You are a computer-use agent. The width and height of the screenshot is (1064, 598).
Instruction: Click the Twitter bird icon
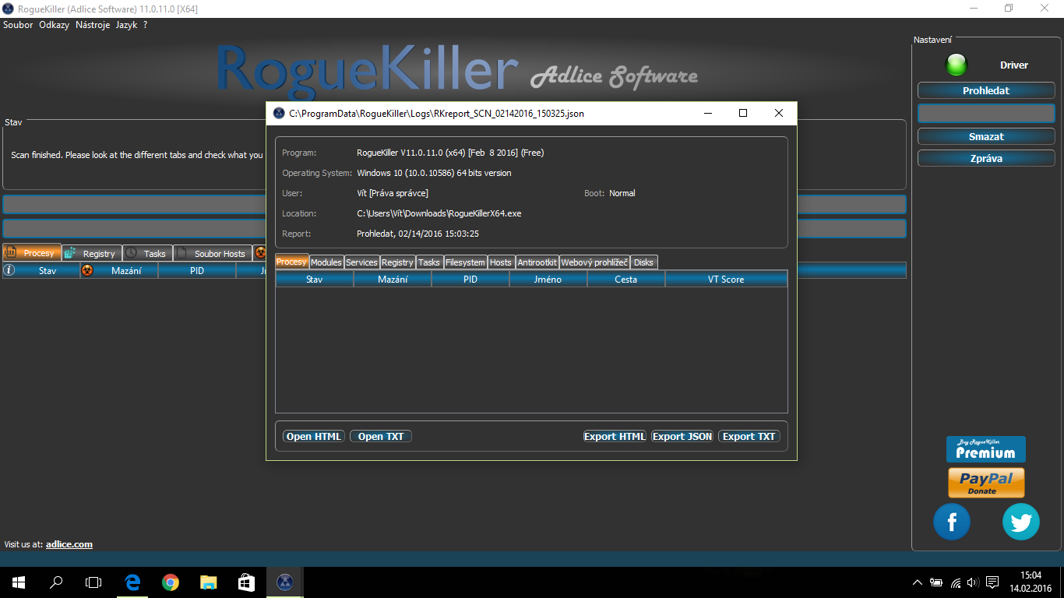point(1021,522)
